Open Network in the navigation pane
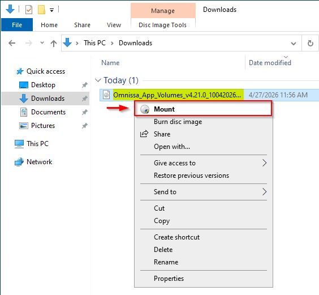This screenshot has width=319, height=295. click(39, 162)
